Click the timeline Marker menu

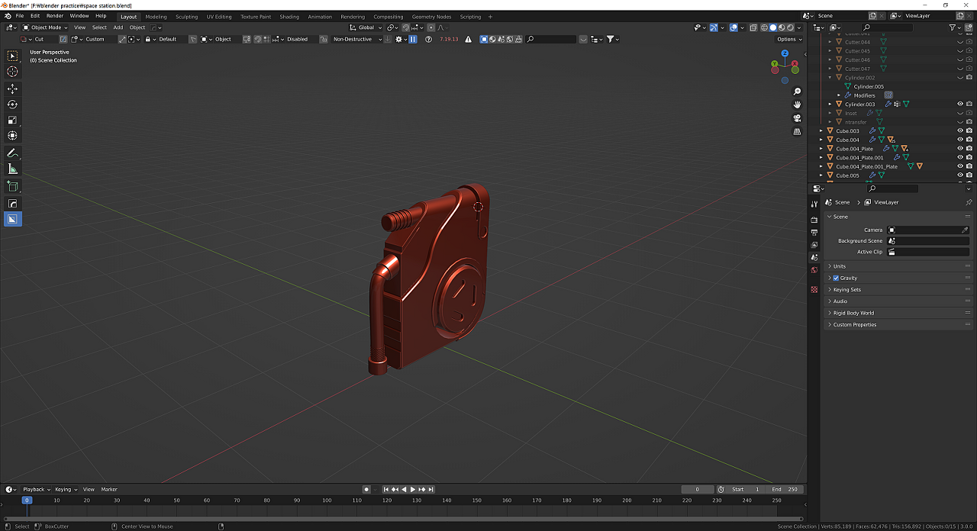[x=109, y=489]
